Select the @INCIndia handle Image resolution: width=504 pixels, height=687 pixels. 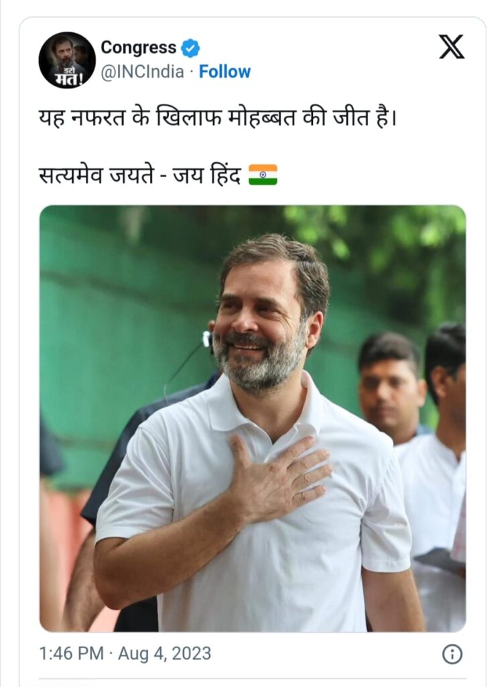coord(142,71)
